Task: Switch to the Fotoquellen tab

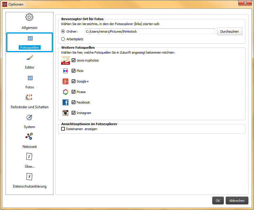Action: (x=30, y=43)
